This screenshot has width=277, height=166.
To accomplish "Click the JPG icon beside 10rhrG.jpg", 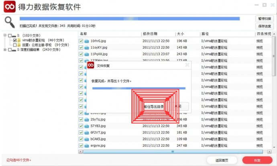I will point(87,41).
